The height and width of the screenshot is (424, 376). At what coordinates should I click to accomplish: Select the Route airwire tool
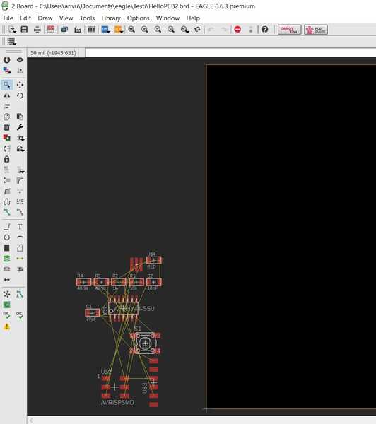click(7, 212)
